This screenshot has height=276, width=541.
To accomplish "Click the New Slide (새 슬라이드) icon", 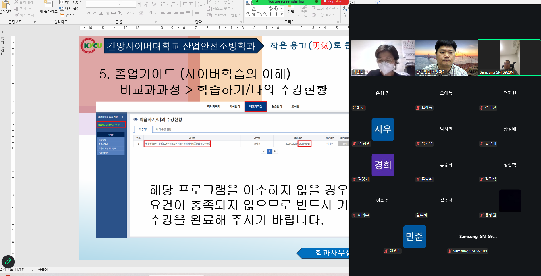I will (48, 4).
